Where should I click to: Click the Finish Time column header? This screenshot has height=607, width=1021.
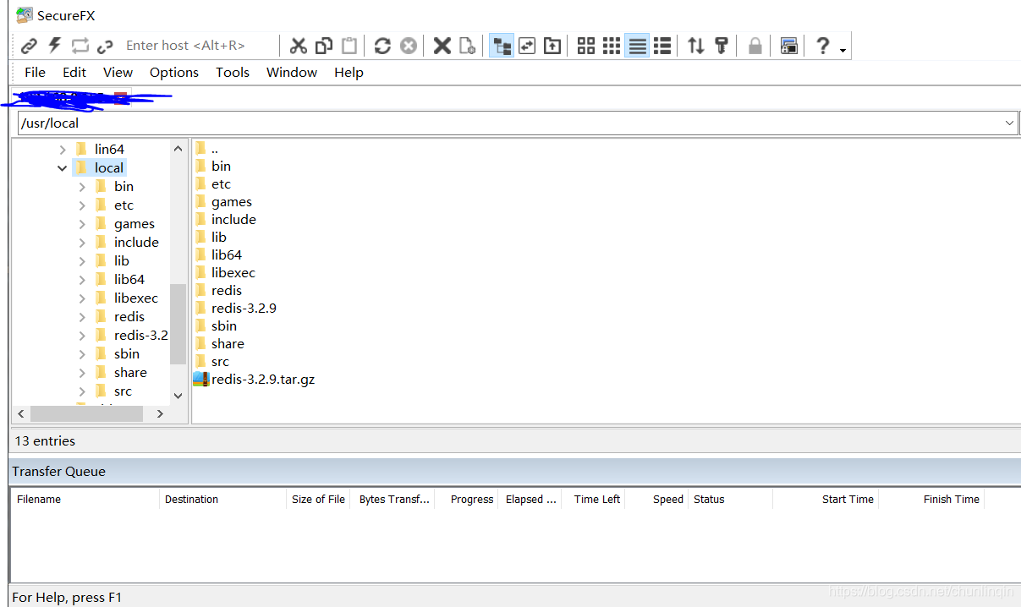click(x=931, y=500)
